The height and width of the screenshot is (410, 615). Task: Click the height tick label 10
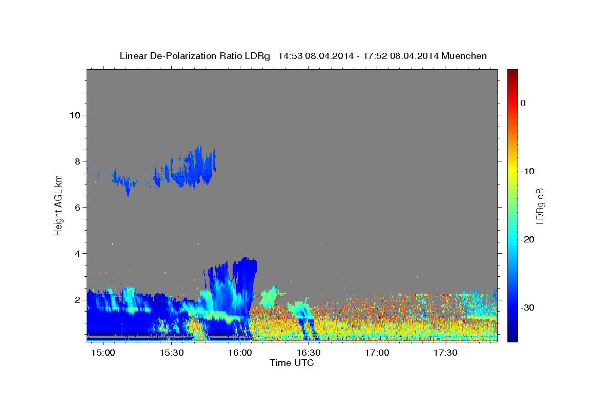pos(74,115)
